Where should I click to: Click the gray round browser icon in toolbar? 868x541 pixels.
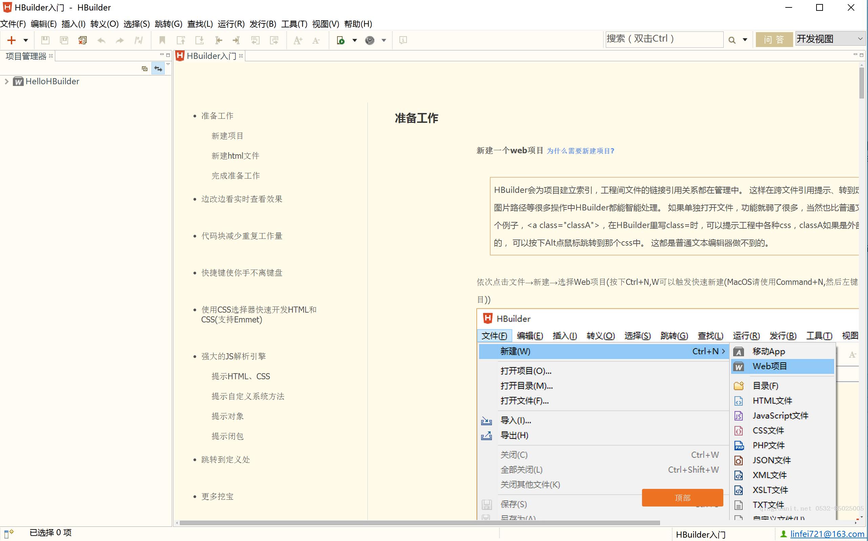pos(370,40)
